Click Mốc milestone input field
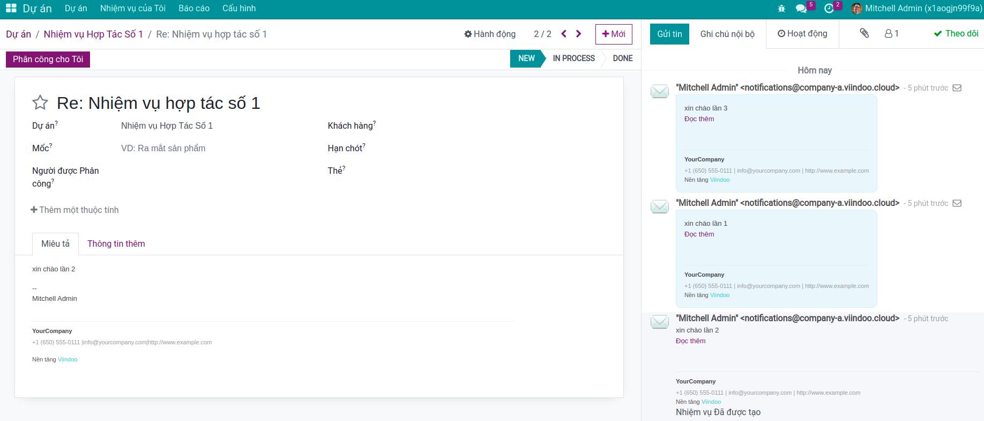Image resolution: width=984 pixels, height=421 pixels. (x=214, y=148)
